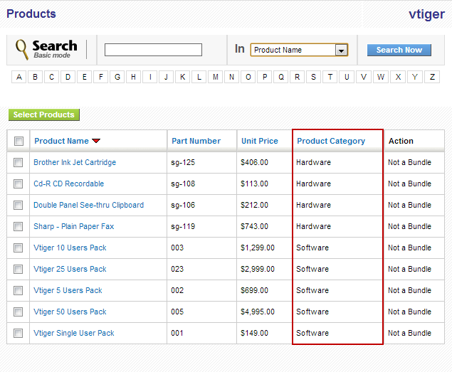This screenshot has width=452, height=372.
Task: Filter products by letter V
Action: 364,77
